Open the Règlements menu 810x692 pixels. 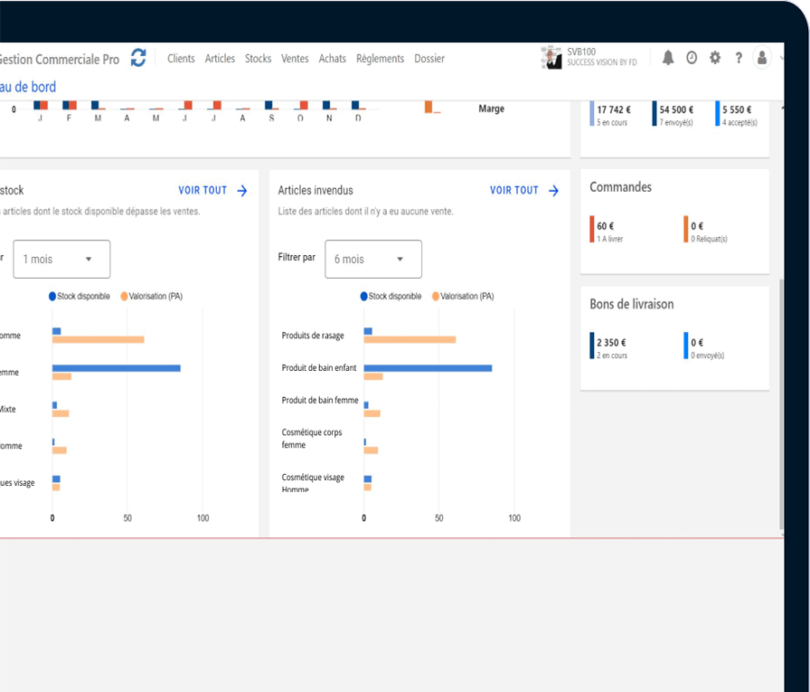point(380,59)
